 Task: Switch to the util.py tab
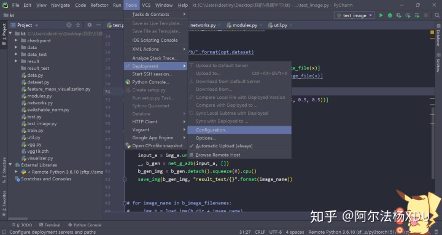(x=280, y=25)
